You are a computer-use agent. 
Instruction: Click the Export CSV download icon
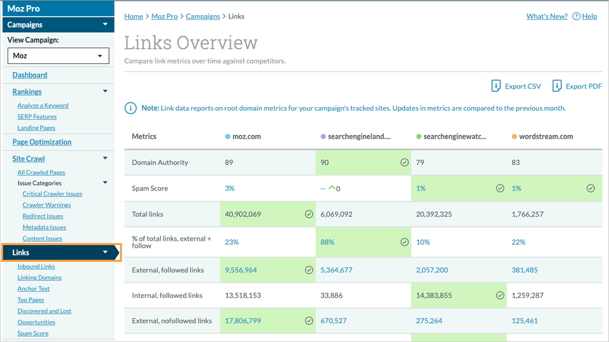pos(496,86)
